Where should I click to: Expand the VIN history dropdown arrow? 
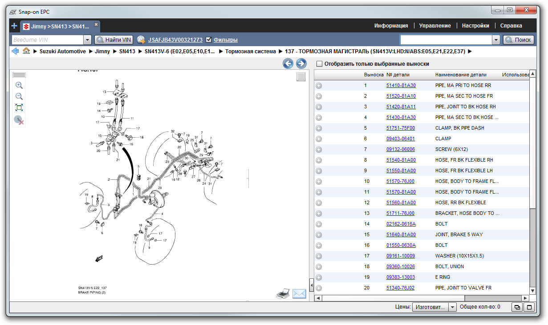[x=87, y=40]
